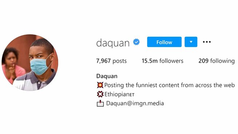Open the Daquan@imgn.media email address
The width and height of the screenshot is (238, 134).
click(x=135, y=103)
